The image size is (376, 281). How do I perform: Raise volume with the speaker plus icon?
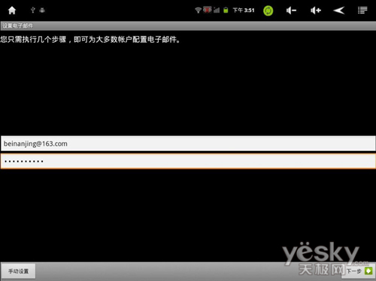(316, 11)
